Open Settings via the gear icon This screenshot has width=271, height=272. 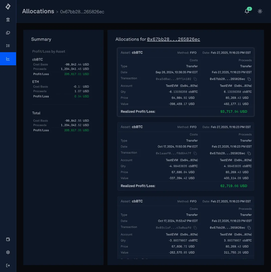[8, 252]
